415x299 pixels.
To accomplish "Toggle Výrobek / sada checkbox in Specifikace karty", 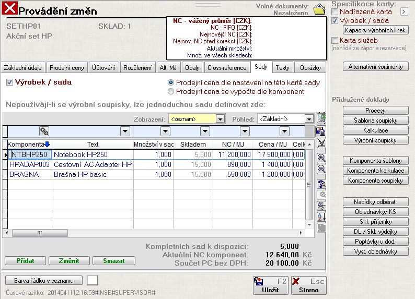I will click(335, 20).
